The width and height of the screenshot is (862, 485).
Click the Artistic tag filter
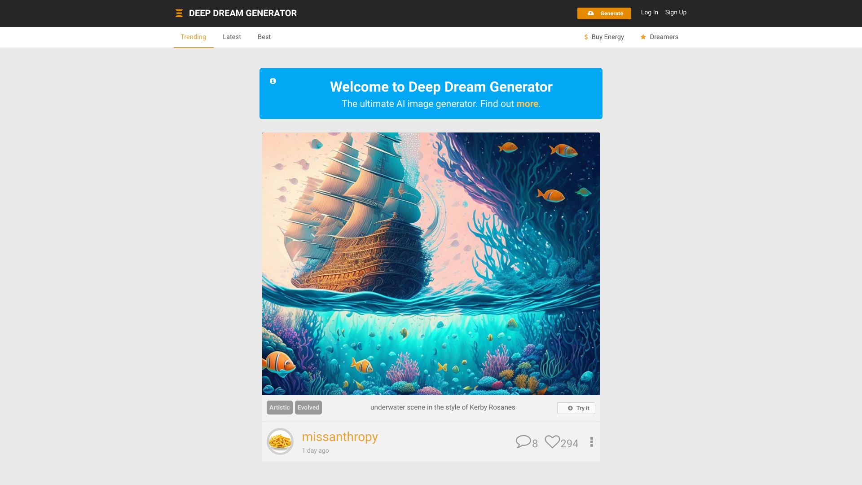point(279,407)
